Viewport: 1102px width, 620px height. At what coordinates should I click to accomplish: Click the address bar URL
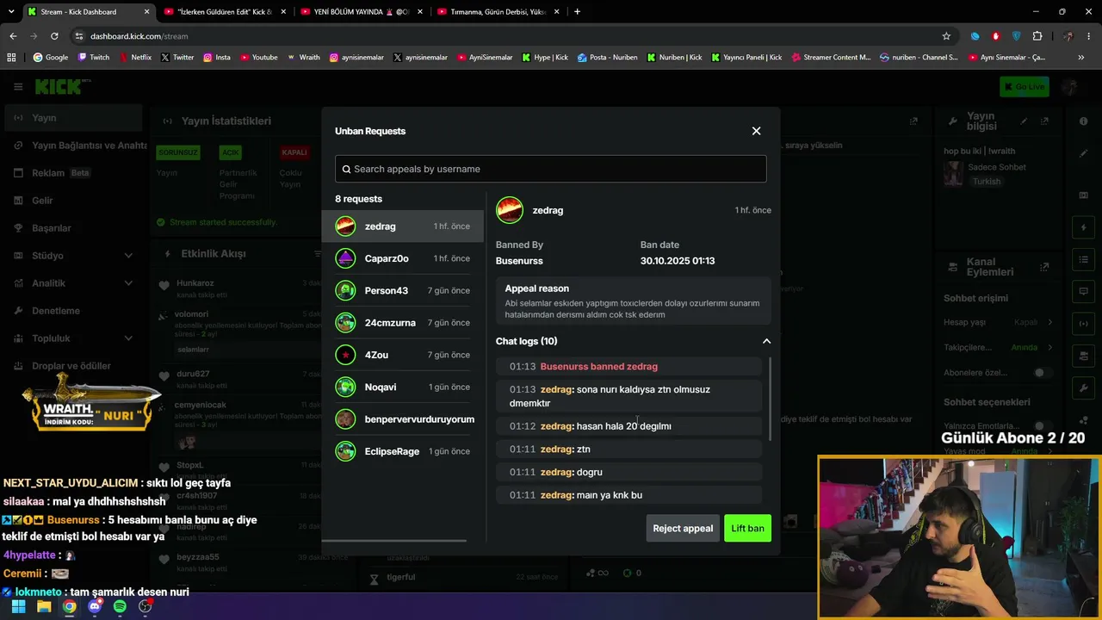pos(139,36)
